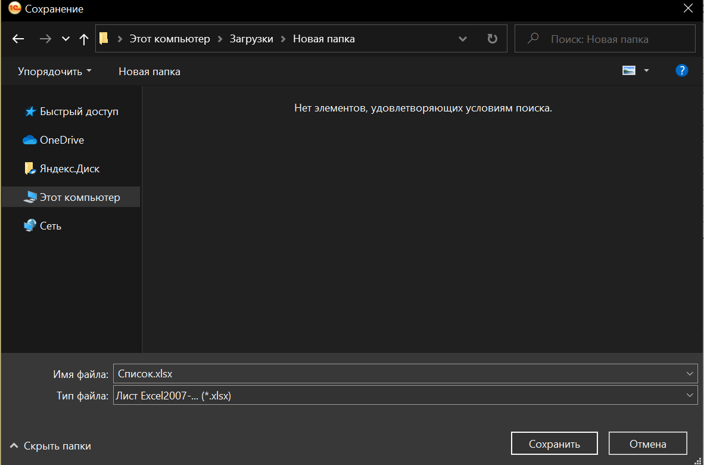Expand the recent locations dropdown arrow
The image size is (704, 465).
[x=66, y=39]
